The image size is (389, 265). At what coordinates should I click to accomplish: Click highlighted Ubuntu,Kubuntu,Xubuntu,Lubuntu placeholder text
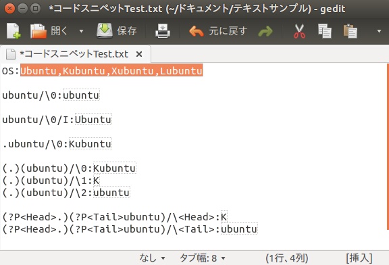[x=111, y=70]
